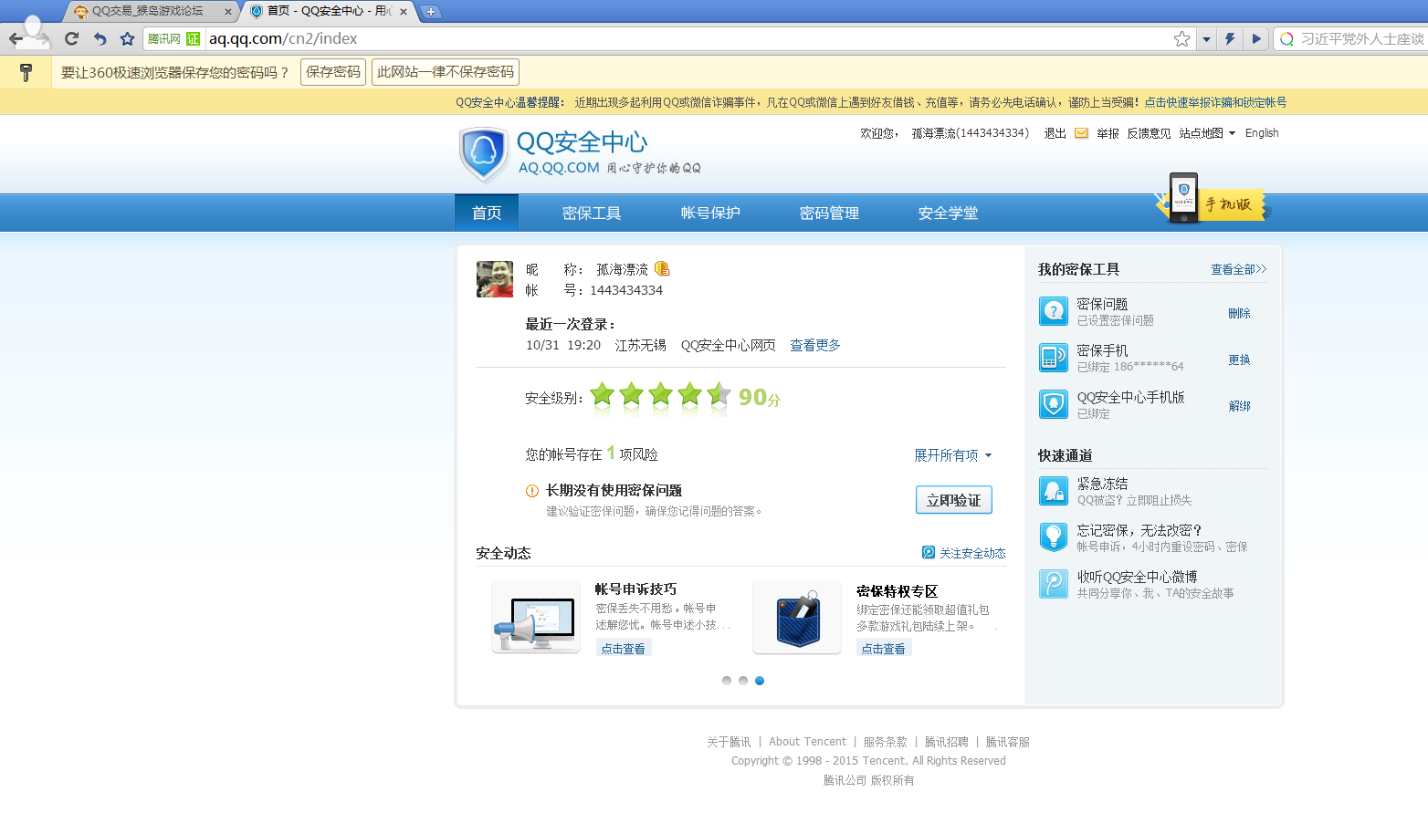Switch to 首页 navigation tab
This screenshot has height=813, width=1428.
[487, 213]
